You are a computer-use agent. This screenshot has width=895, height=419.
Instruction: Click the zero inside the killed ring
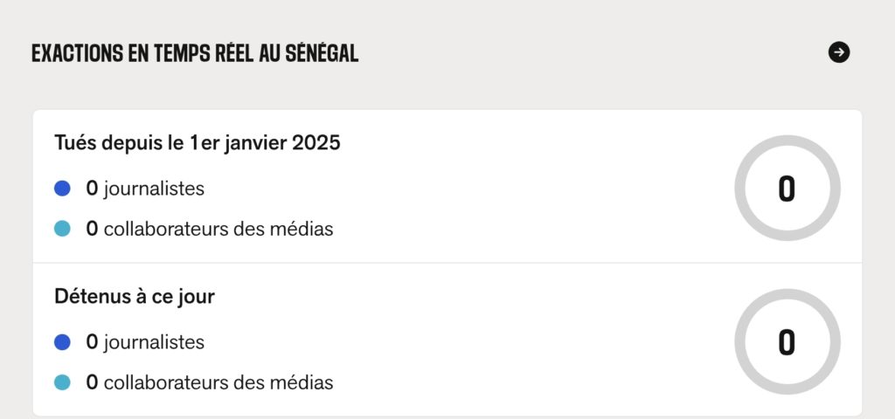point(787,189)
